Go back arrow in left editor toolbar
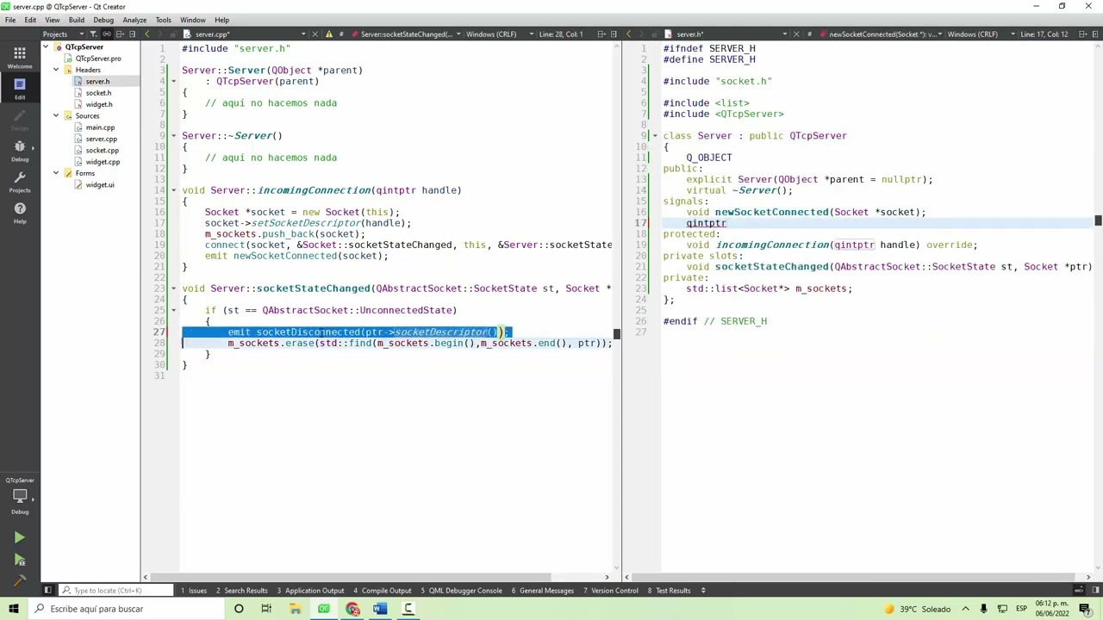Image resolution: width=1103 pixels, height=620 pixels. (147, 34)
